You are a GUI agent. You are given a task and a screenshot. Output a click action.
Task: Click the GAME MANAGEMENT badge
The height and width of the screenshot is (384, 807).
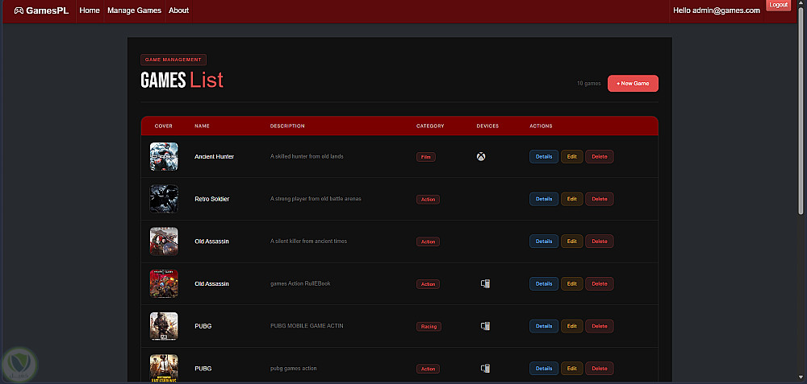pyautogui.click(x=174, y=60)
